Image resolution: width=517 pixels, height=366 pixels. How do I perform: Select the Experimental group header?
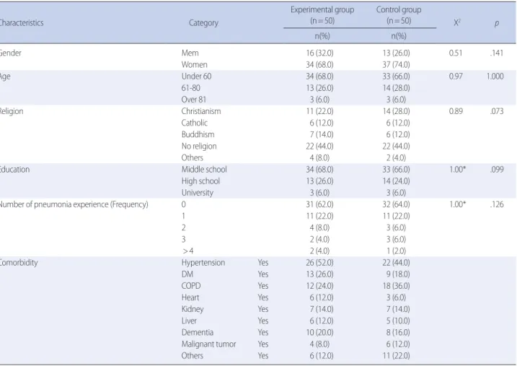322,15
